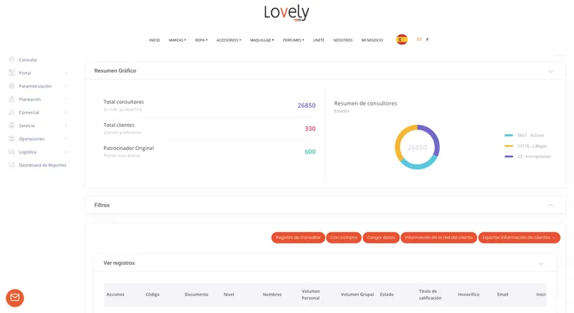Open Exportar información de clientes dropdown button
This screenshot has width=574, height=313.
(x=519, y=238)
